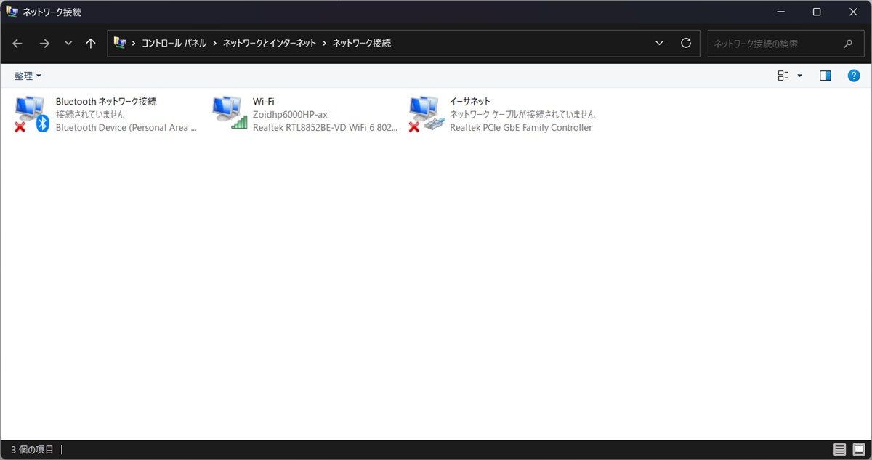Toggle the preview pane button
The image size is (872, 460).
(825, 76)
